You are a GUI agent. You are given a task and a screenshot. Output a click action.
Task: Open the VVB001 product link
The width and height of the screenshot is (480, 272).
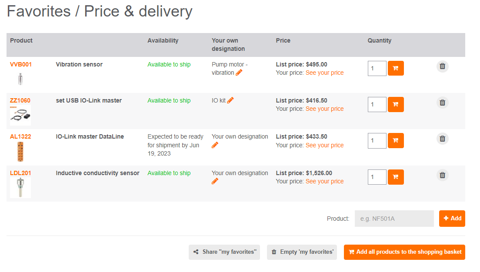[x=21, y=64]
